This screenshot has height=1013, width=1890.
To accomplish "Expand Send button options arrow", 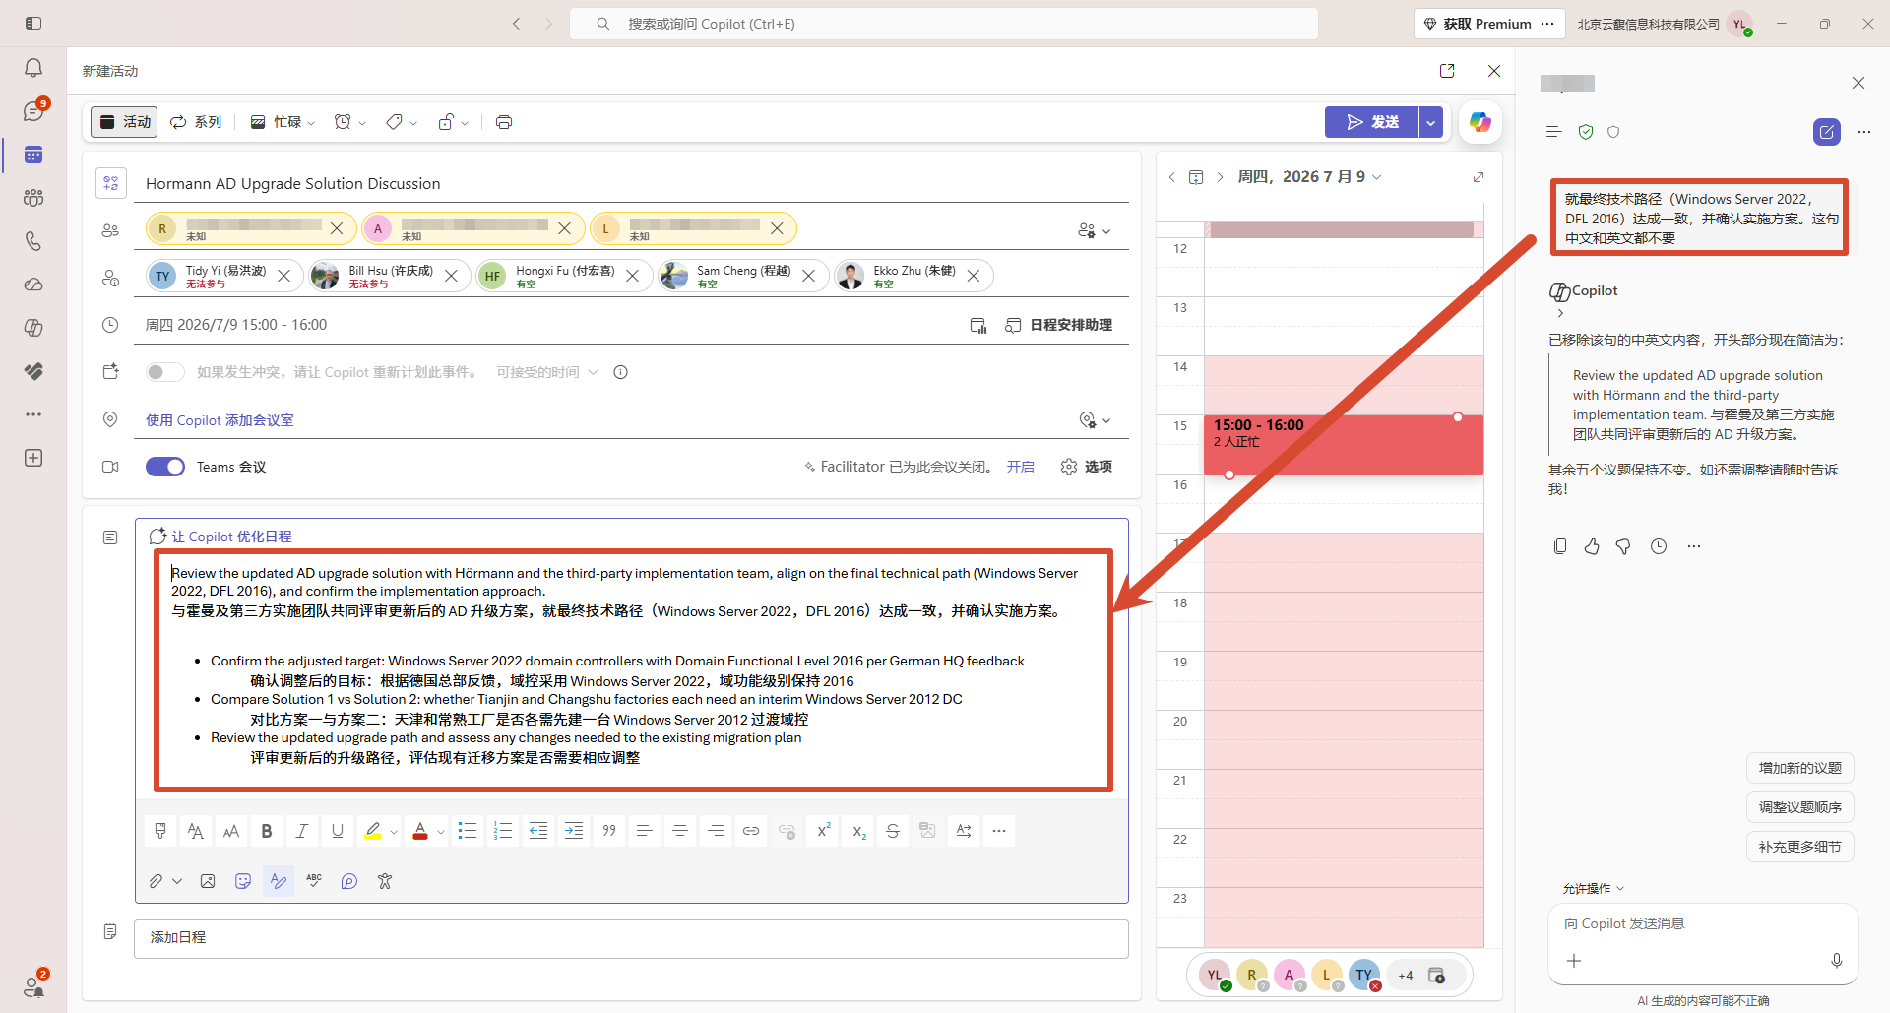I will coord(1430,122).
